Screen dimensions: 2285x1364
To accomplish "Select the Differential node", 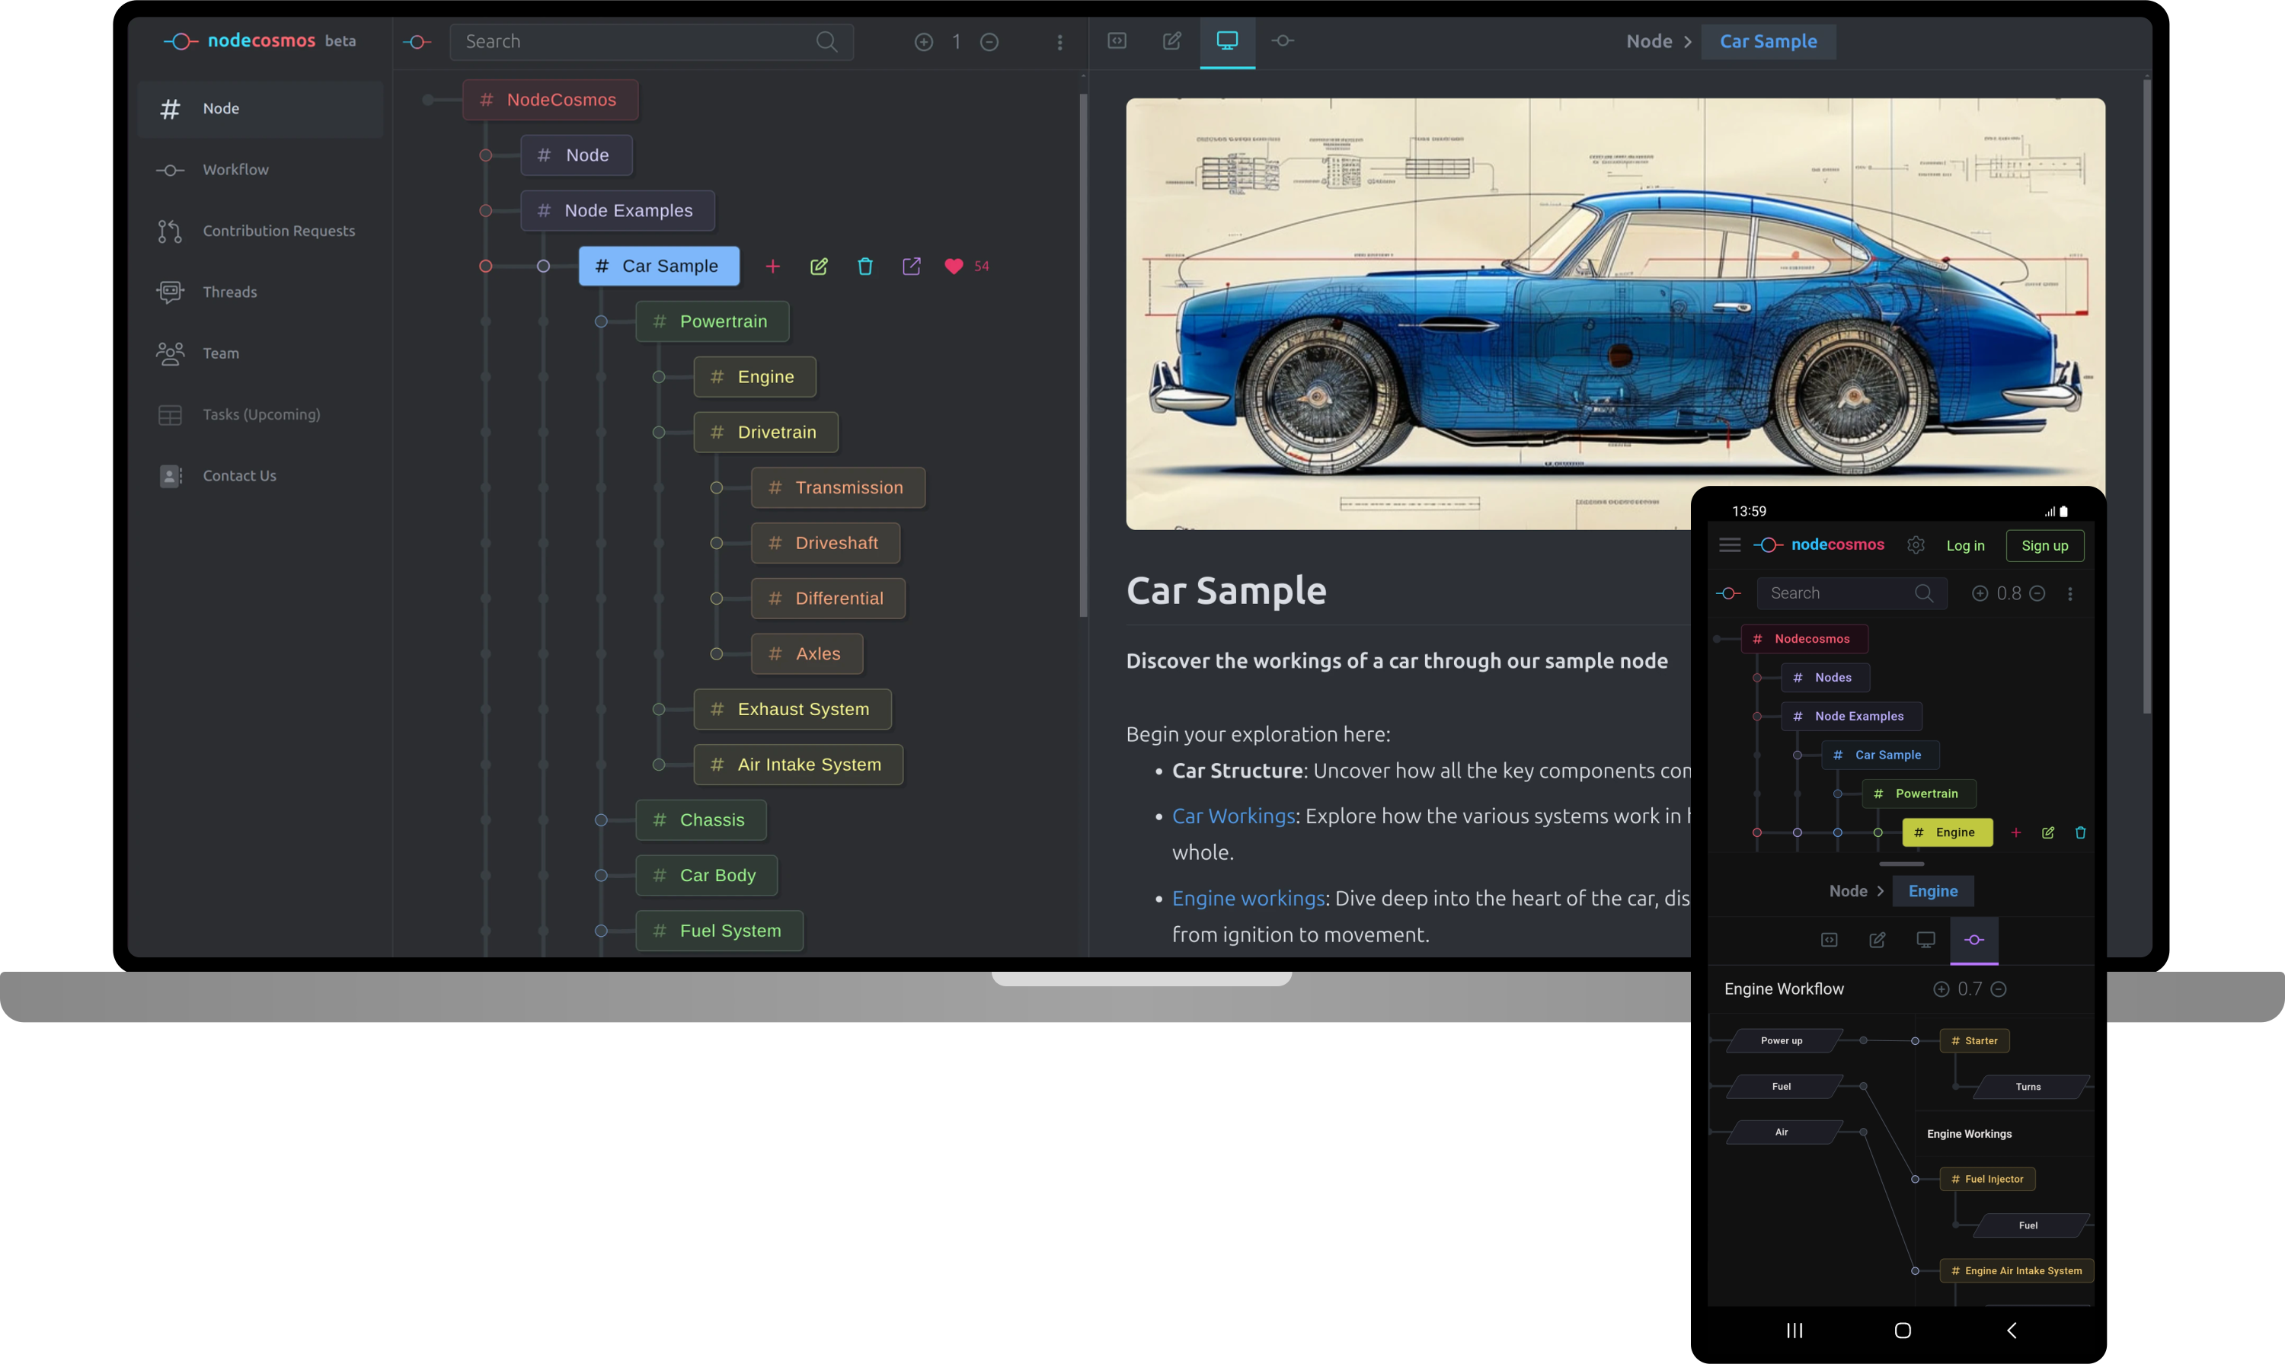I will click(827, 599).
